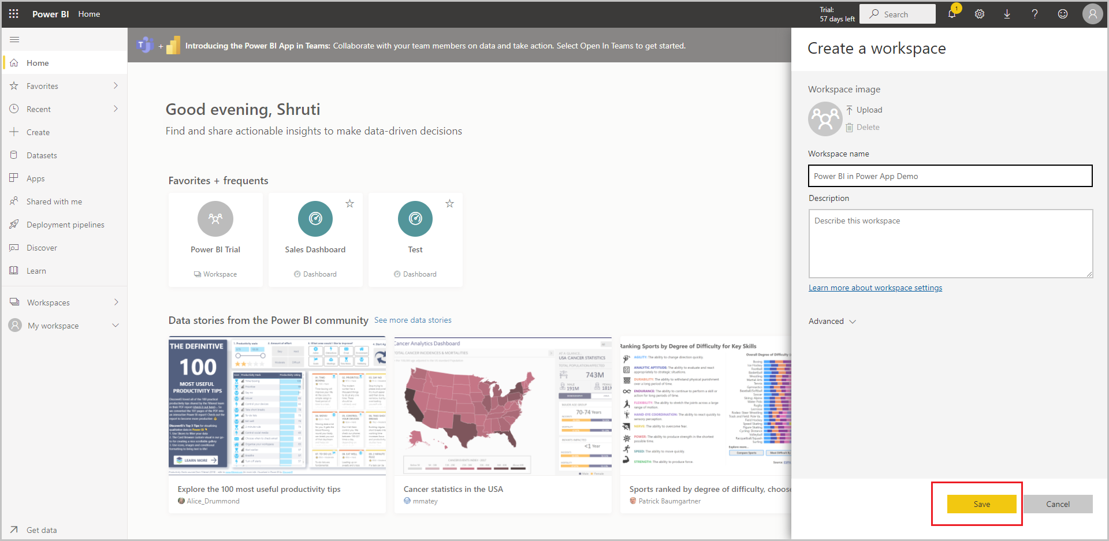The image size is (1109, 541).
Task: Cancel workspace creation
Action: pos(1058,504)
